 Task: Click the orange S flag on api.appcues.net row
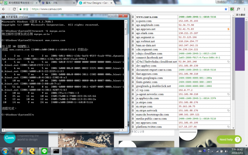(228, 29)
